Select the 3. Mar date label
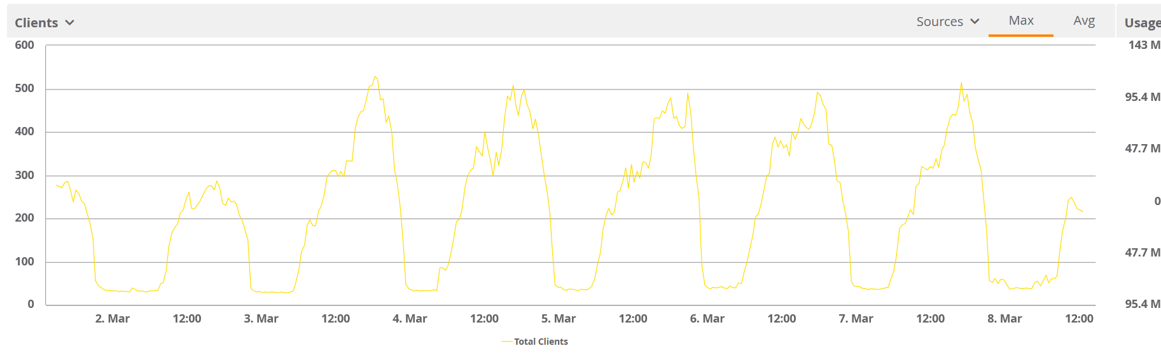Screen dimensions: 1161x360 [x=261, y=319]
